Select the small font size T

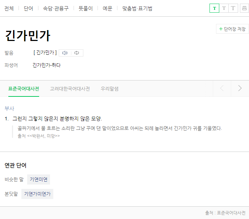(x=214, y=8)
